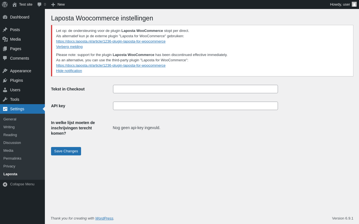This screenshot has width=359, height=224.
Task: Click the Tekst in Checkout label
Action: tap(68, 89)
